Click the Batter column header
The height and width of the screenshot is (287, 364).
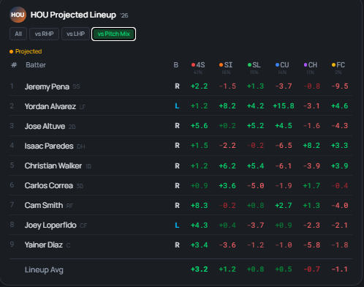click(x=36, y=65)
